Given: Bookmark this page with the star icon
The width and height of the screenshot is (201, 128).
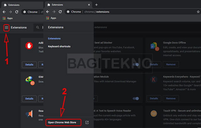Looking at the screenshot, I should point(198,12).
